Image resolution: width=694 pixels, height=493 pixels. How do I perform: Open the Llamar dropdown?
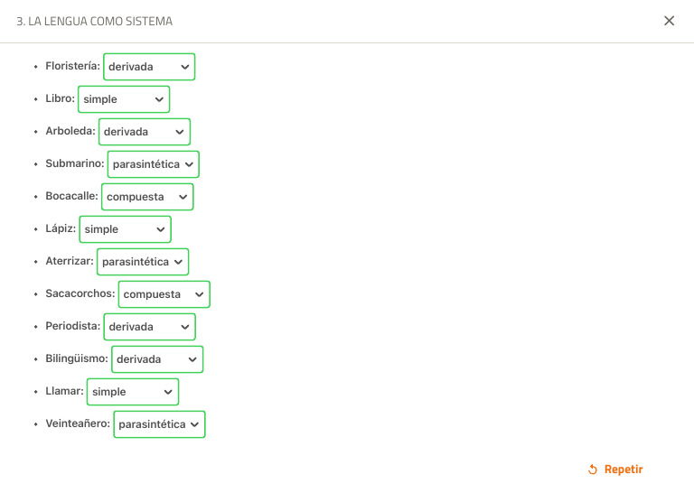coord(133,392)
